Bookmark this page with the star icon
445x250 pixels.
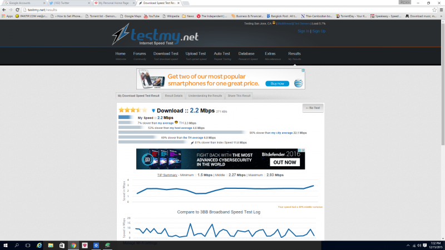434,9
